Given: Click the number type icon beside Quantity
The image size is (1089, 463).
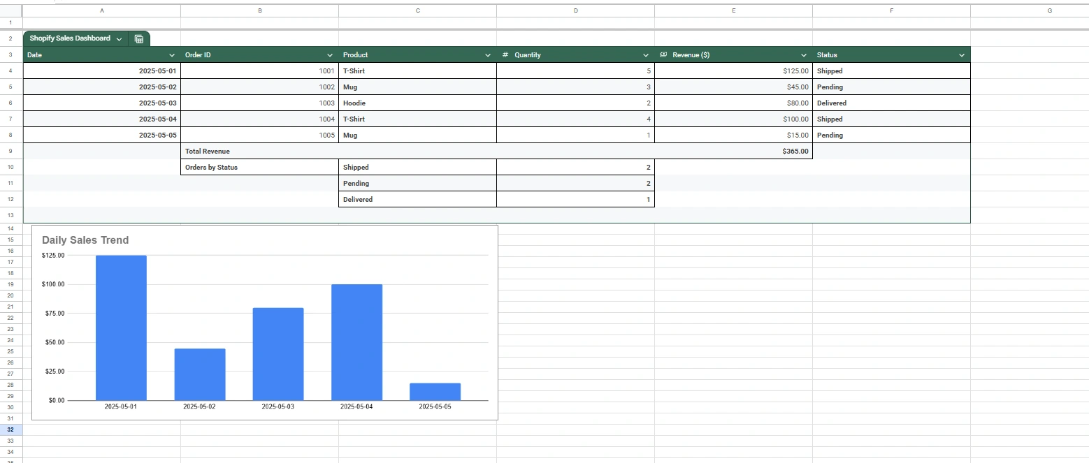Looking at the screenshot, I should 505,55.
